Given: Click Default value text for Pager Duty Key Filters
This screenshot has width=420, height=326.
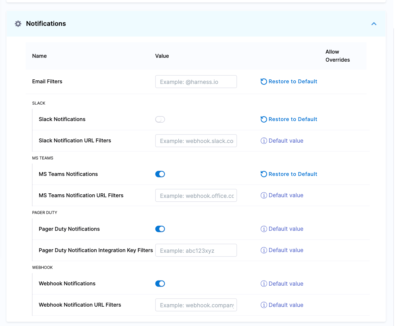Looking at the screenshot, I should click(286, 250).
